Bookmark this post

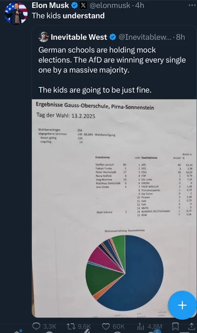(175, 327)
